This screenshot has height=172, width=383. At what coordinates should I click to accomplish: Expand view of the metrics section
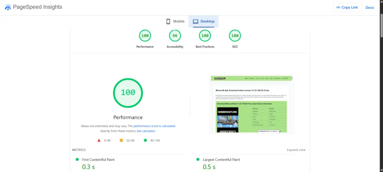296,150
